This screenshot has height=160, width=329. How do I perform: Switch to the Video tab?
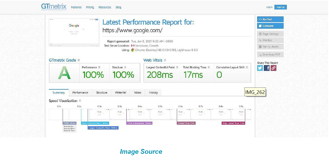138,93
